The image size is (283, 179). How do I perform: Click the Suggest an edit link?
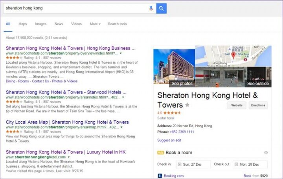[x=169, y=140]
